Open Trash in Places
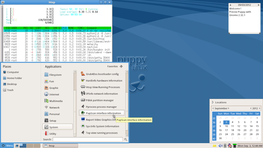The image size is (263, 148). tap(8, 90)
